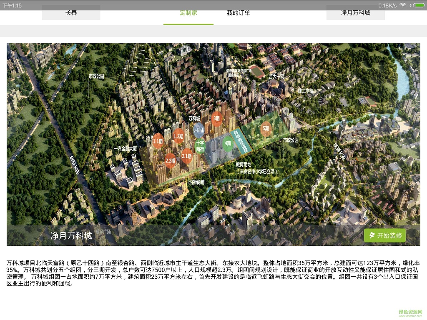Image resolution: width=427 pixels, height=320 pixels.
Task: Select the 2.2期 phase marker
Action: pyautogui.click(x=170, y=160)
